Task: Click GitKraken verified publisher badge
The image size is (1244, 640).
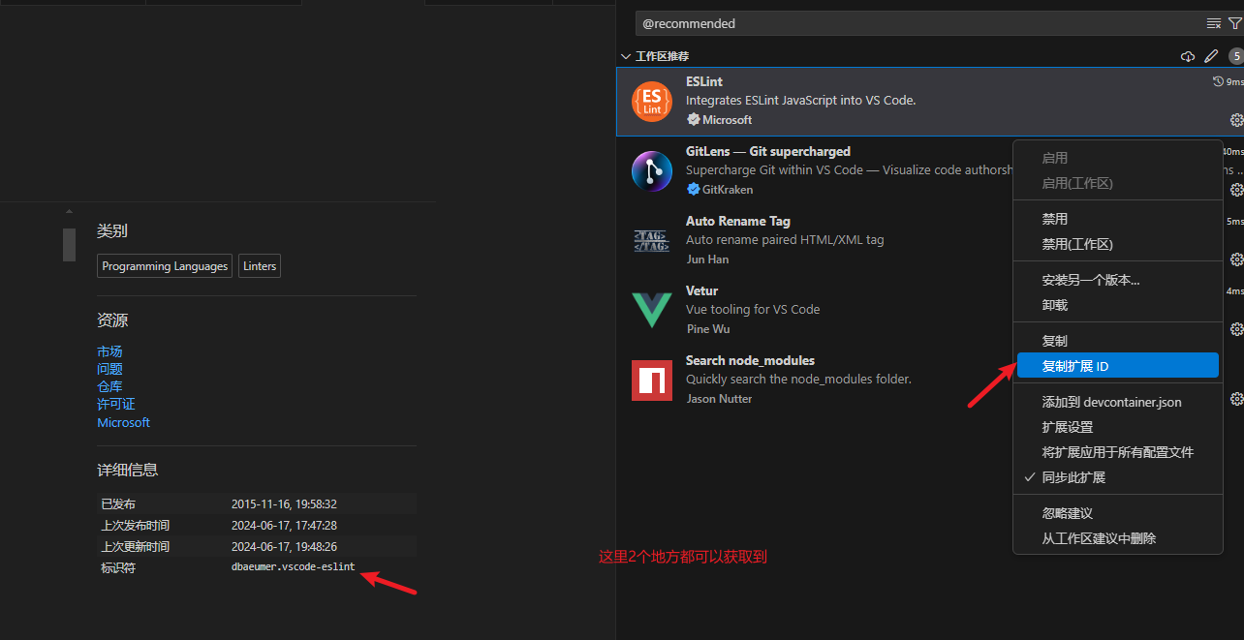Action: tap(693, 190)
